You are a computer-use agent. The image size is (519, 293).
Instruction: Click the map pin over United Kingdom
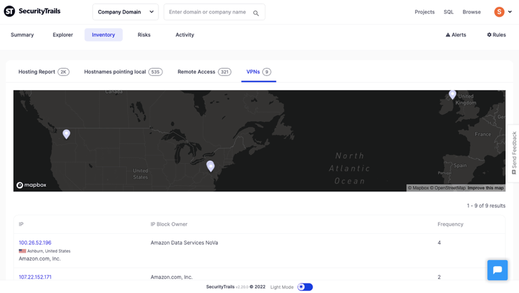click(452, 95)
